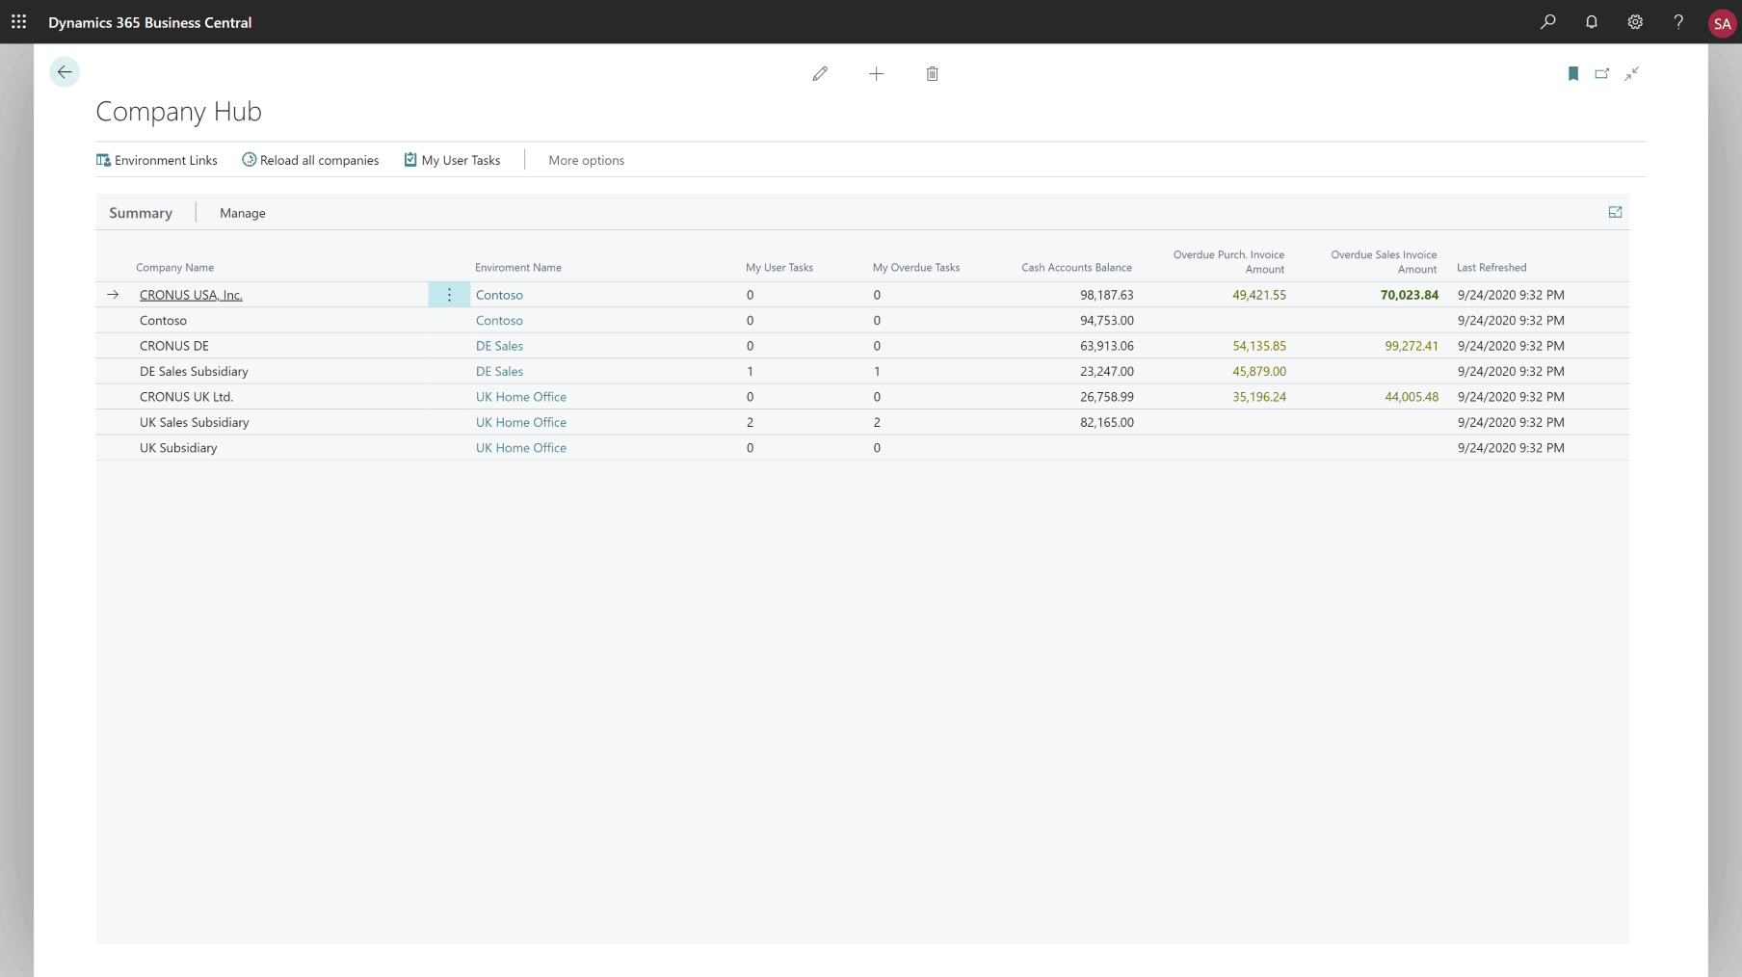
Task: Open the SA user account avatar
Action: [1722, 23]
